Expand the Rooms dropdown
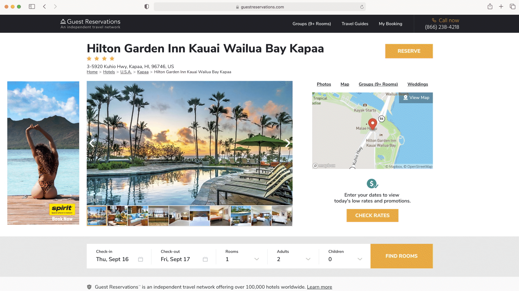This screenshot has width=519, height=291. (242, 256)
